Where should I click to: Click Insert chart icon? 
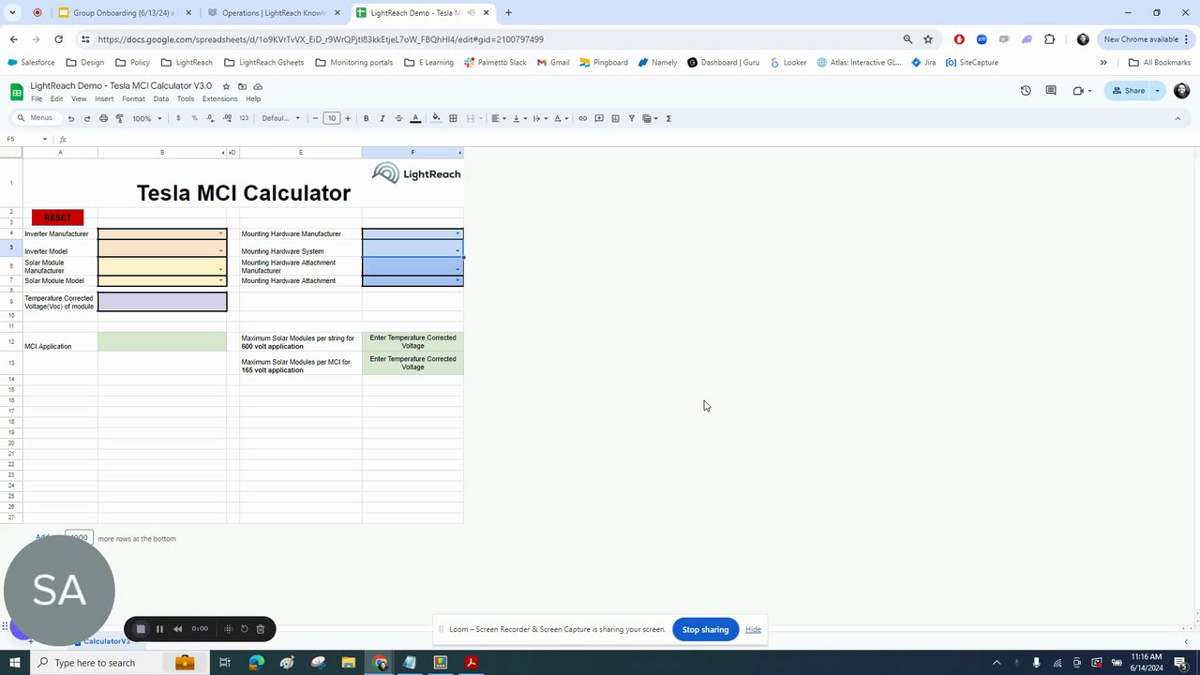point(615,118)
